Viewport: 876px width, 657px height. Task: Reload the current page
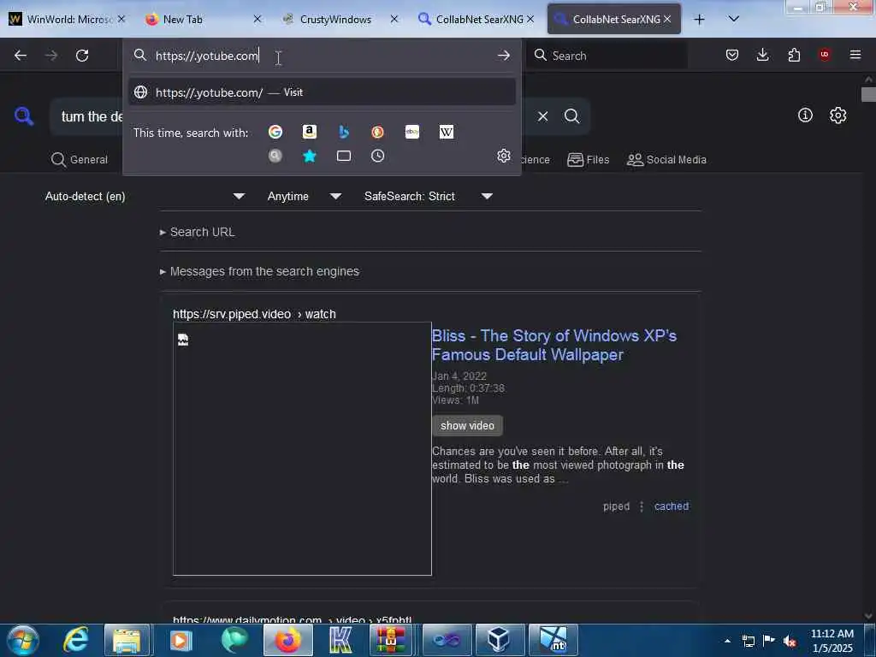pos(82,56)
